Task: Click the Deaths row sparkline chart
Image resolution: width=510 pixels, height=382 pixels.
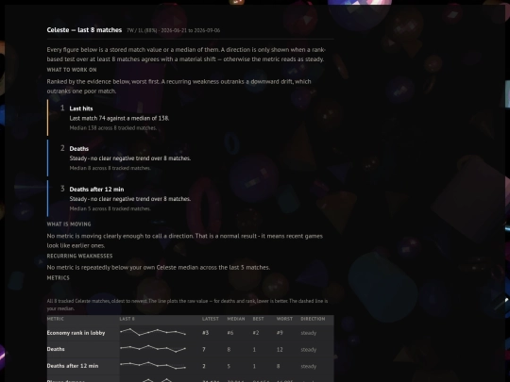Action: tap(153, 349)
